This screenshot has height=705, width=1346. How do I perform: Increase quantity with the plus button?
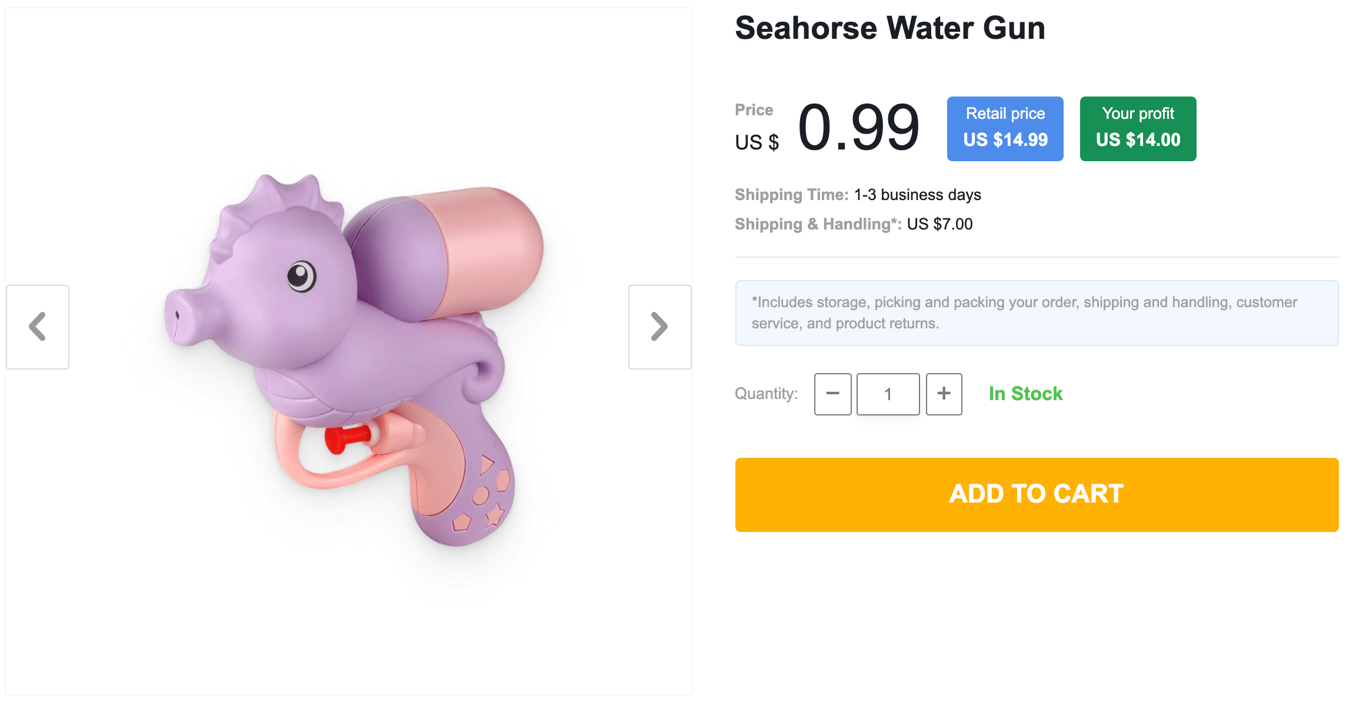(944, 394)
